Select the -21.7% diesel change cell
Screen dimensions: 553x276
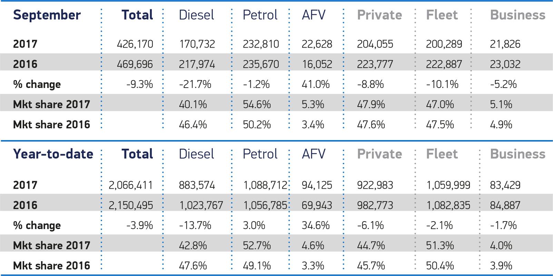[195, 84]
